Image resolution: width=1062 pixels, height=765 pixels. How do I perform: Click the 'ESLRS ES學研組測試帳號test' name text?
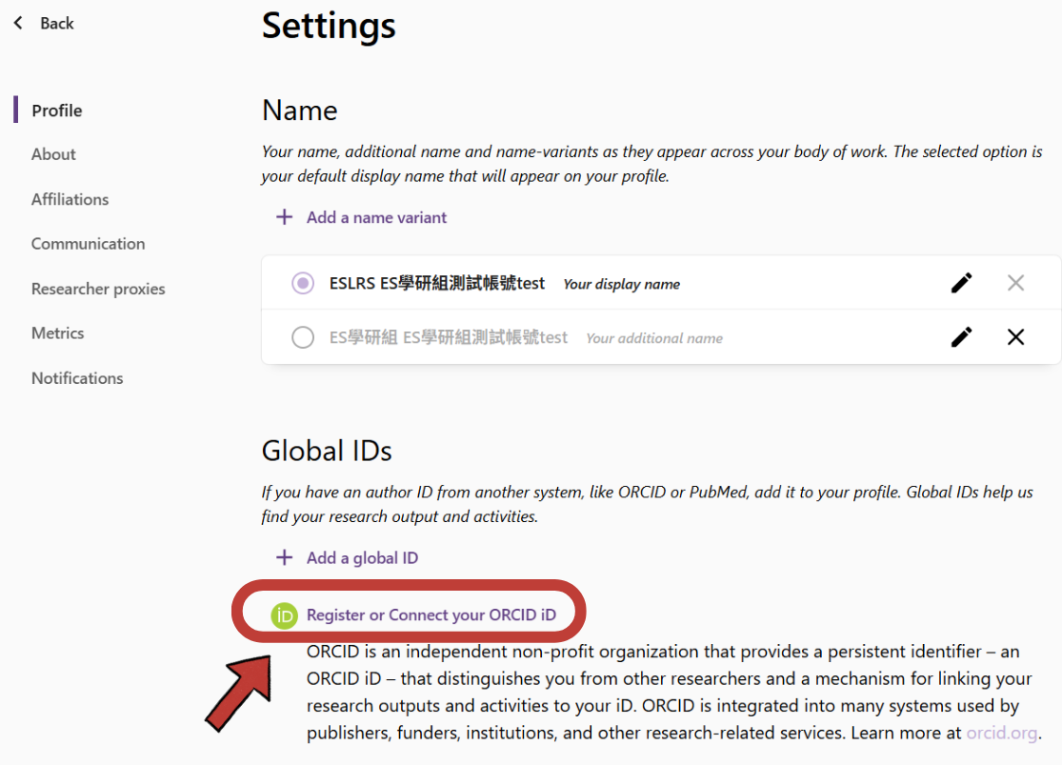[x=437, y=283]
